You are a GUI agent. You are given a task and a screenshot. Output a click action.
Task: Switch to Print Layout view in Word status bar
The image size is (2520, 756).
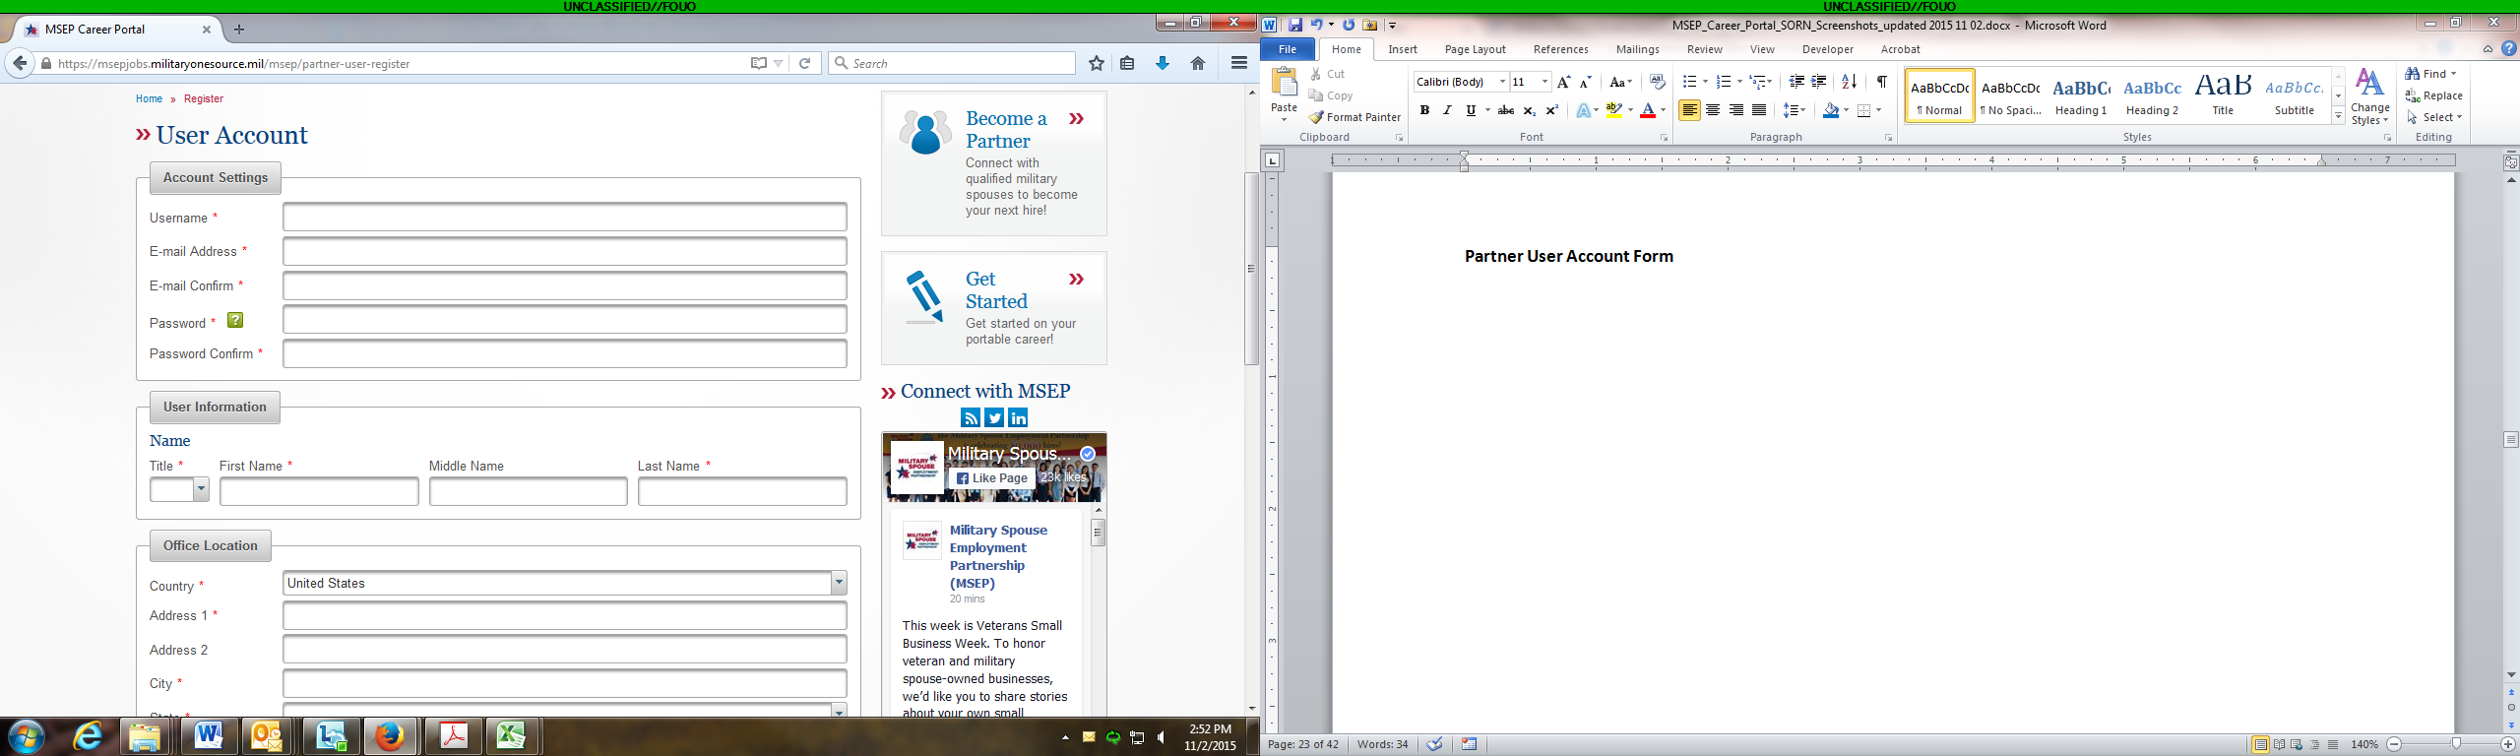[x=2260, y=744]
